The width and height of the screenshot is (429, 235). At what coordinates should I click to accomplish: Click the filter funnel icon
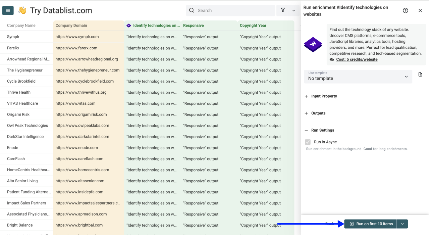283,10
